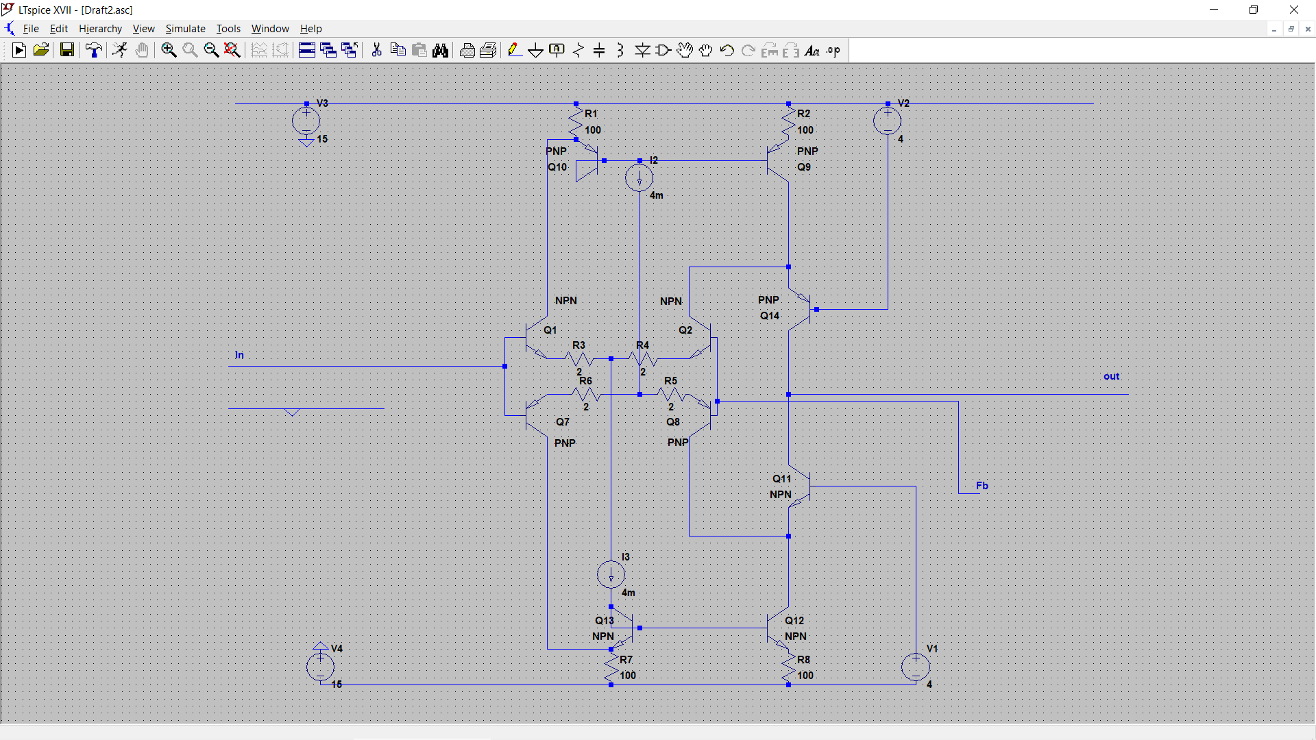Screen dimensions: 1316x740
Task: Zoom out with the minus magnifier icon
Action: pyautogui.click(x=211, y=50)
